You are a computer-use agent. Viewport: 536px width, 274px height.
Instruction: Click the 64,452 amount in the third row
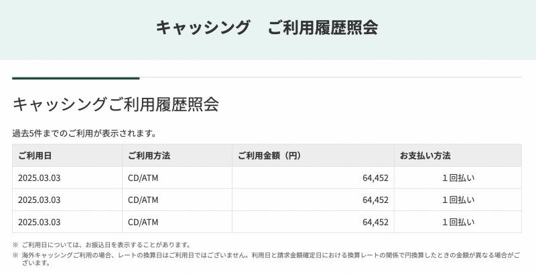pyautogui.click(x=375, y=222)
